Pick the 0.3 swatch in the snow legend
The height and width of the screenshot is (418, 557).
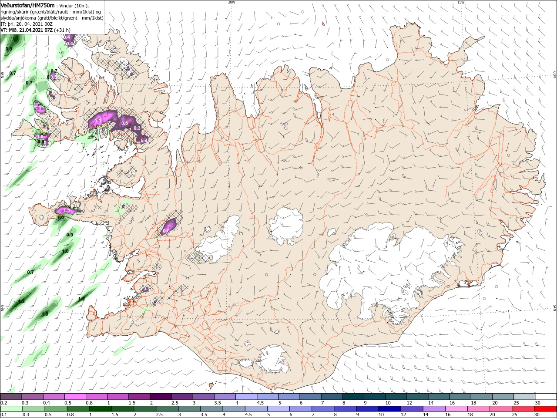tap(32, 397)
